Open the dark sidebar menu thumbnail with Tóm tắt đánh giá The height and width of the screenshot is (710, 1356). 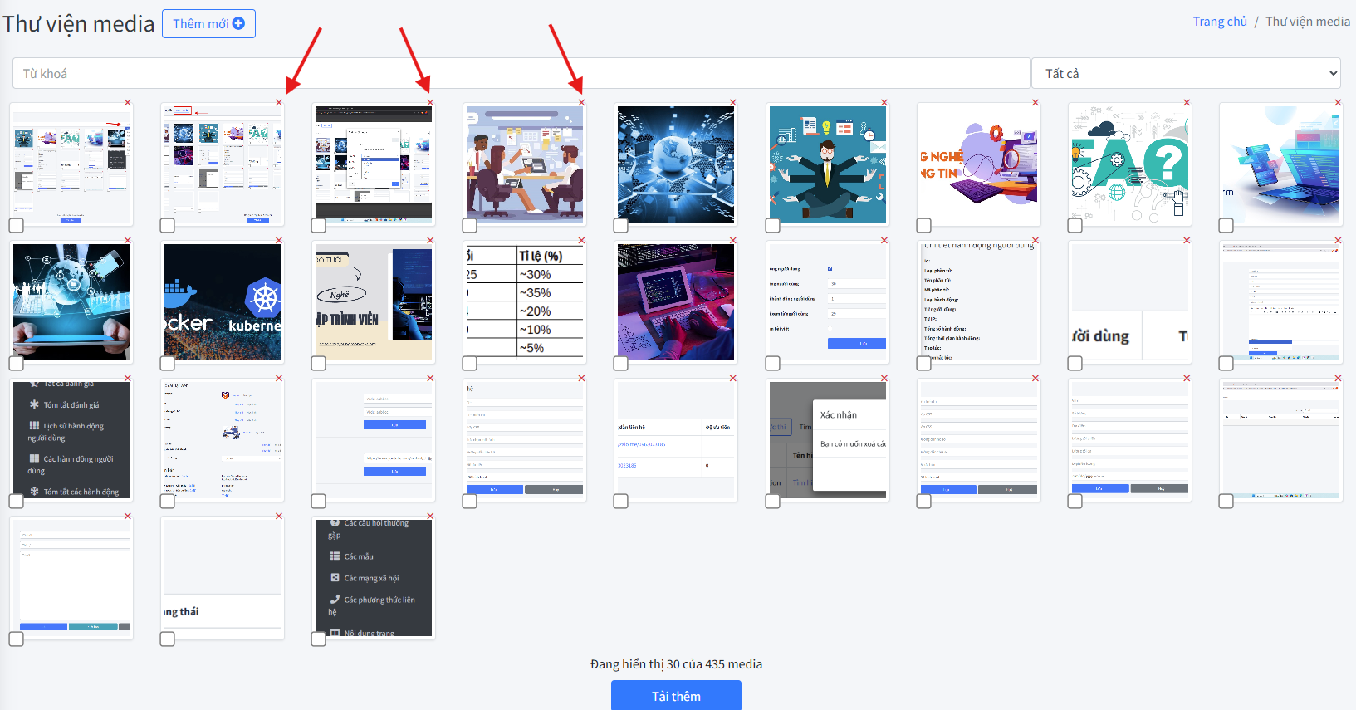click(71, 440)
